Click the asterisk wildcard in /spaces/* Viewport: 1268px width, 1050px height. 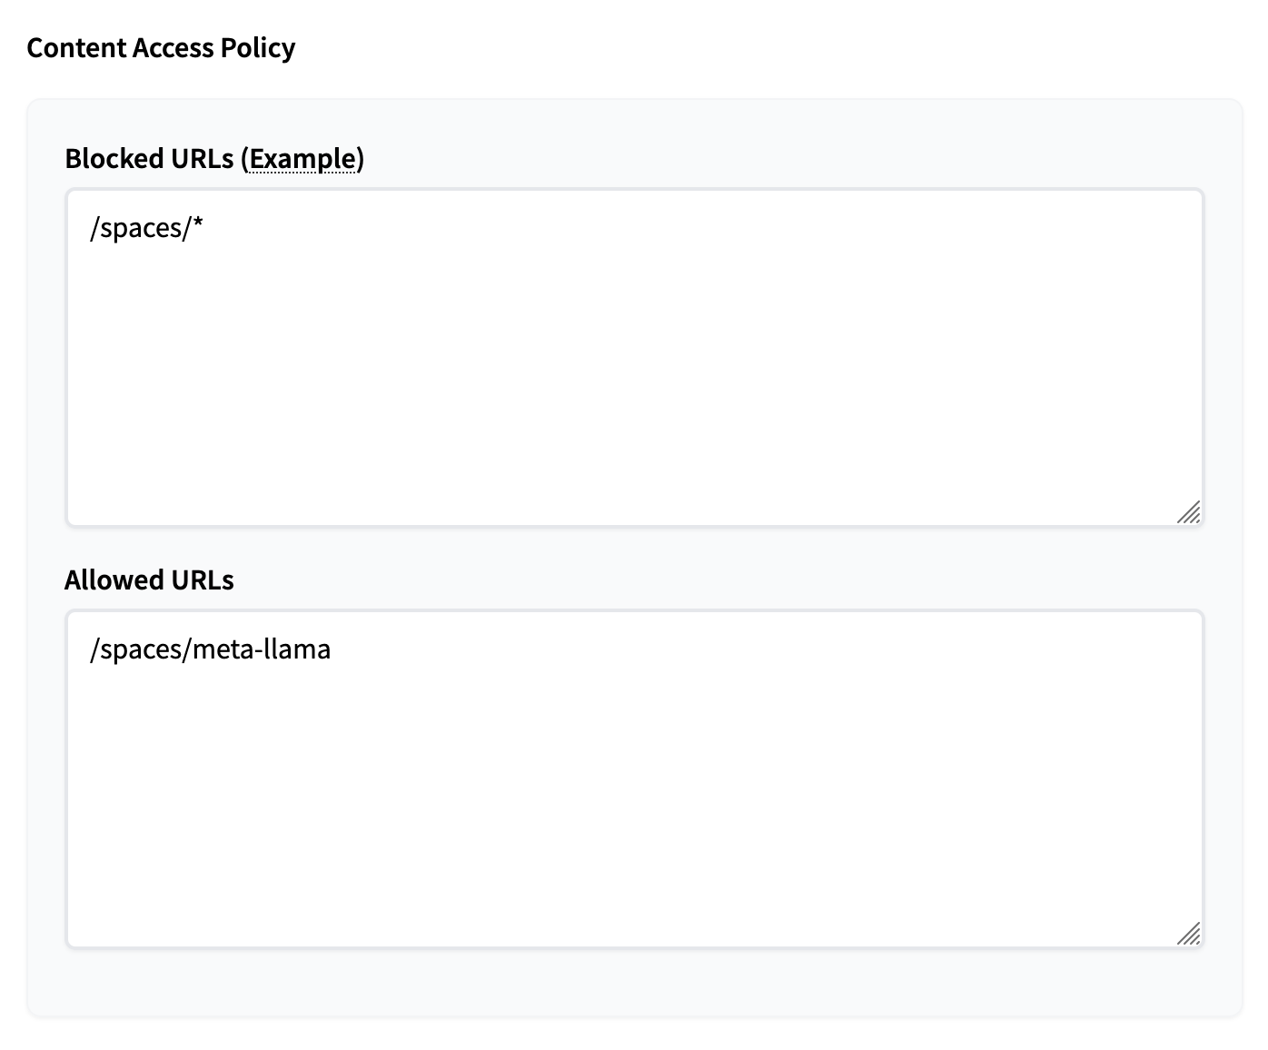(198, 227)
